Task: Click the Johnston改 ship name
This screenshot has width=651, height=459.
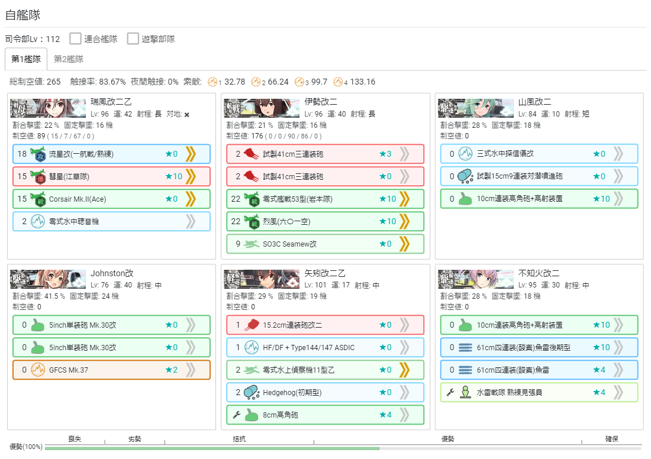Action: (x=112, y=273)
